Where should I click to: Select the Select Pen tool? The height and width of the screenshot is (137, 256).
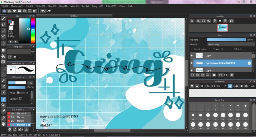click(3, 86)
